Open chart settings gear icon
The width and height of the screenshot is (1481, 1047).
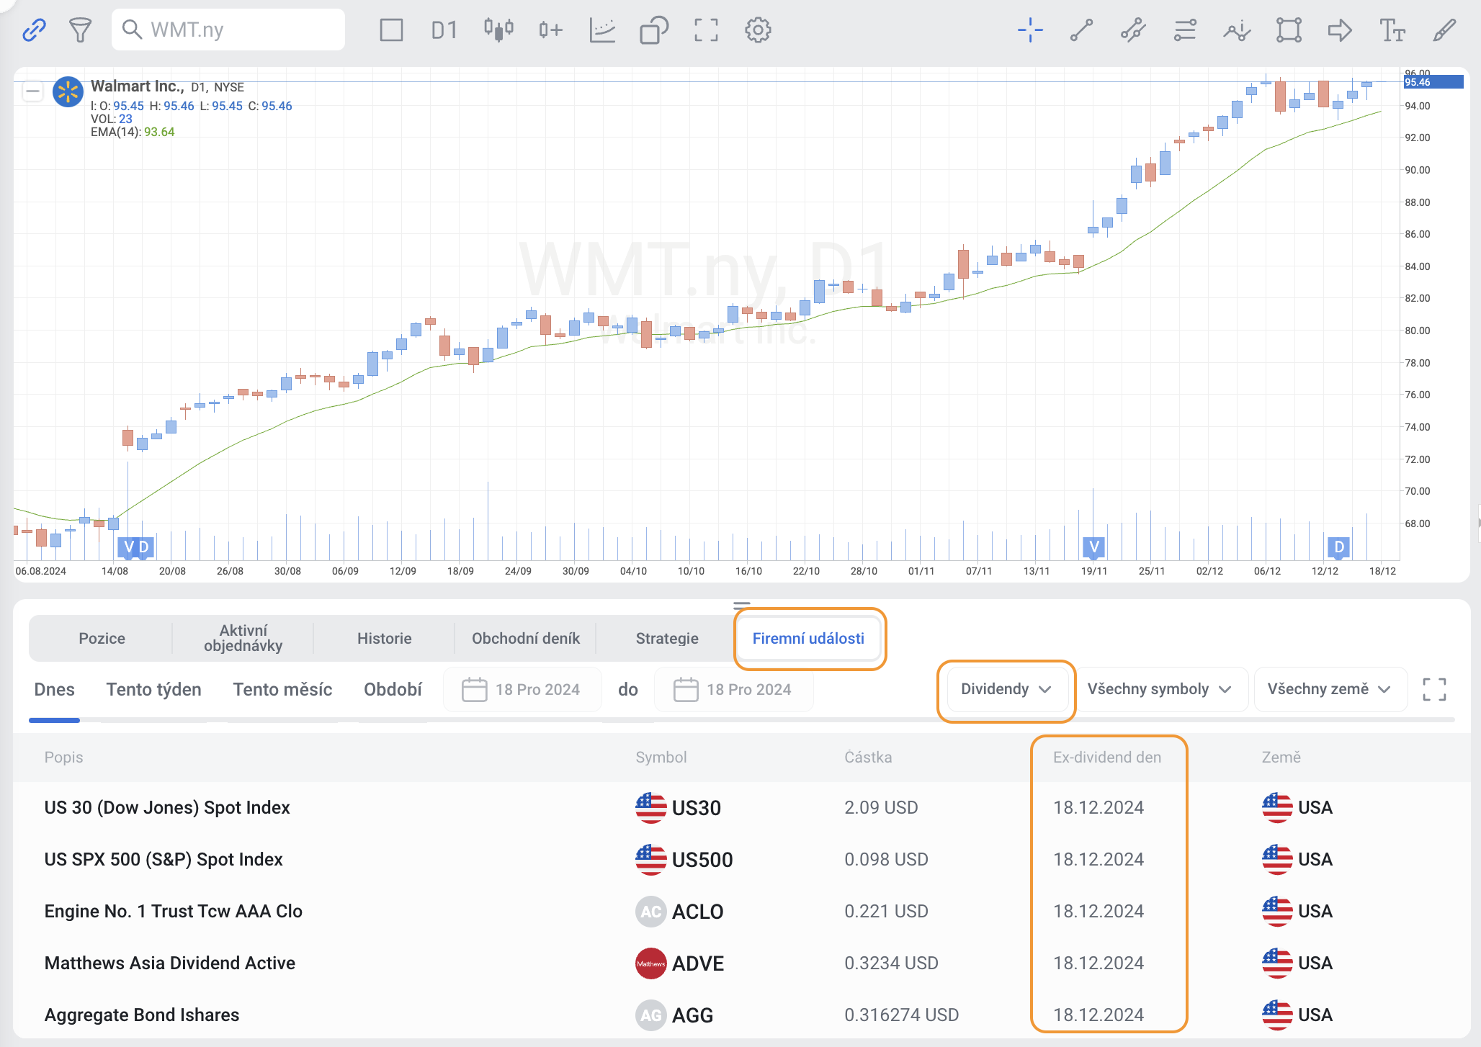(758, 30)
